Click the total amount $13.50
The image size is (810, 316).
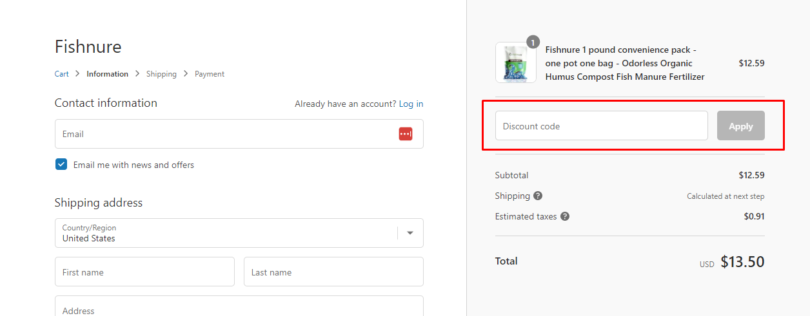click(742, 261)
